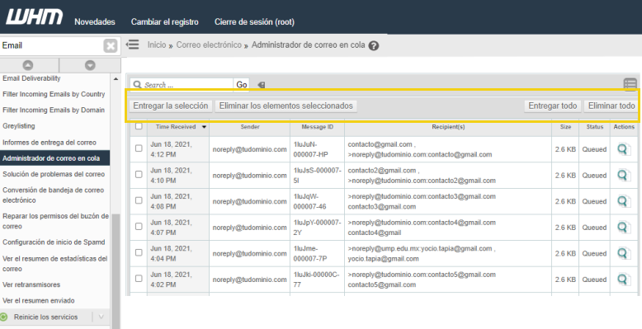Click the Message ID column header

pyautogui.click(x=318, y=127)
